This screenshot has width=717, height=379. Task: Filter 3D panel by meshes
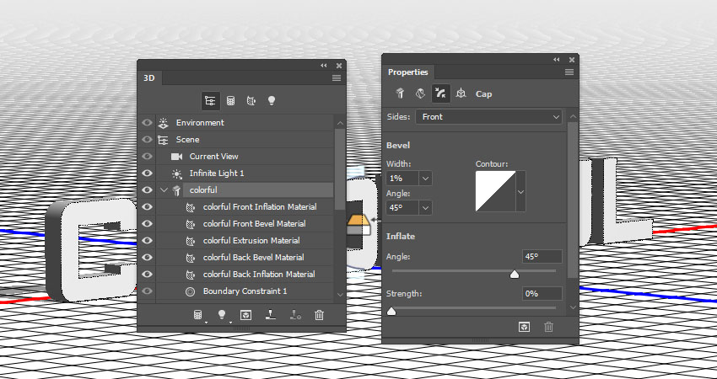click(x=230, y=99)
